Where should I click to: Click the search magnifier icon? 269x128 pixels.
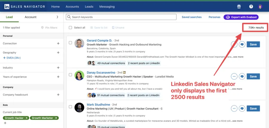click(69, 17)
